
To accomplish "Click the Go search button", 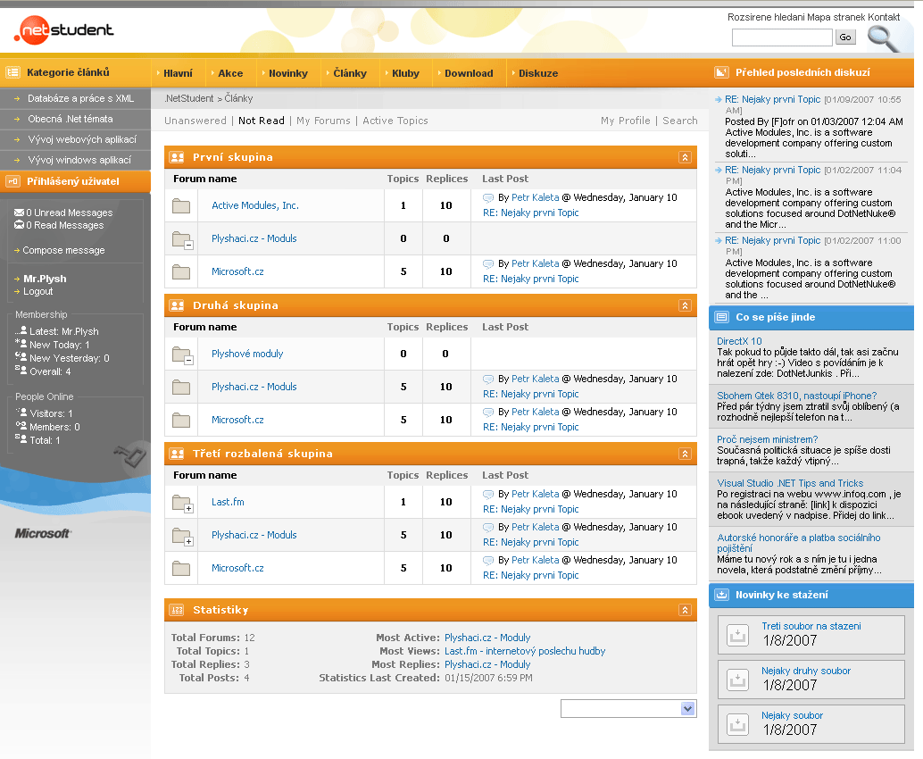I will coord(844,38).
